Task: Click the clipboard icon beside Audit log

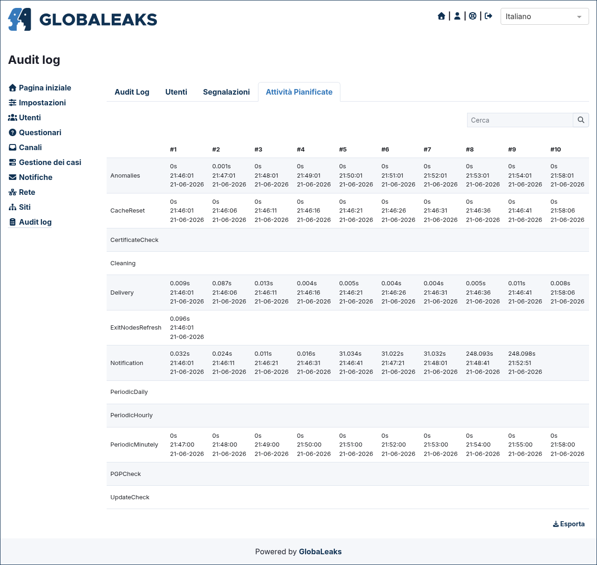Action: [x=13, y=222]
